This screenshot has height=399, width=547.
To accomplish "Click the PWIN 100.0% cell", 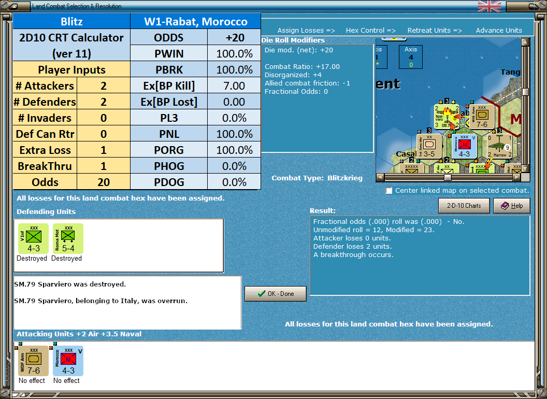I will pyautogui.click(x=234, y=53).
